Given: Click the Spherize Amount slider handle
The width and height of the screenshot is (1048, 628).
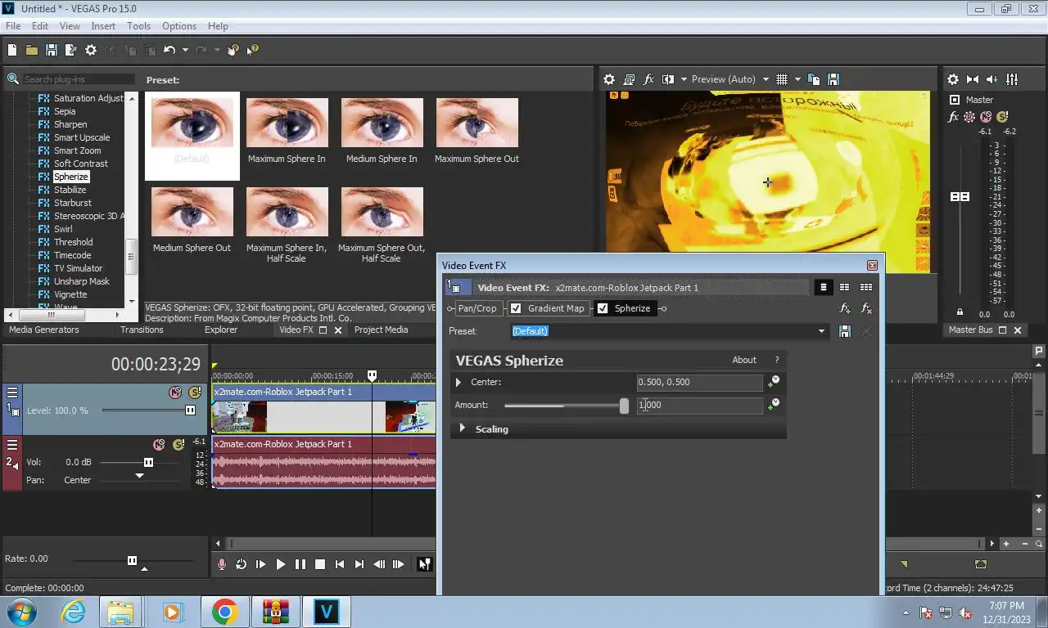Looking at the screenshot, I should point(624,406).
